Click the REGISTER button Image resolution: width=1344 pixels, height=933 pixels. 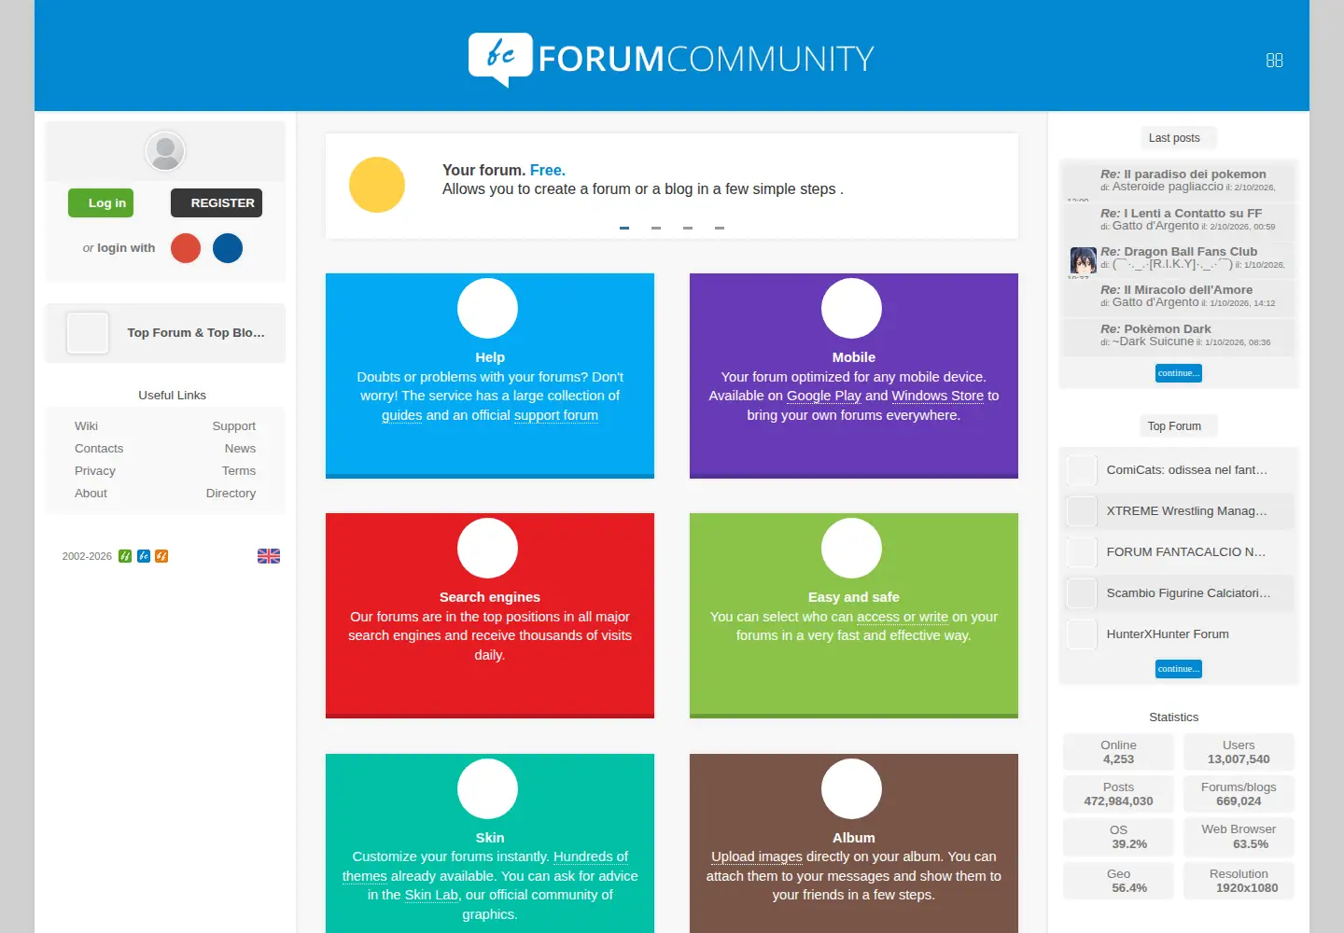pyautogui.click(x=217, y=202)
